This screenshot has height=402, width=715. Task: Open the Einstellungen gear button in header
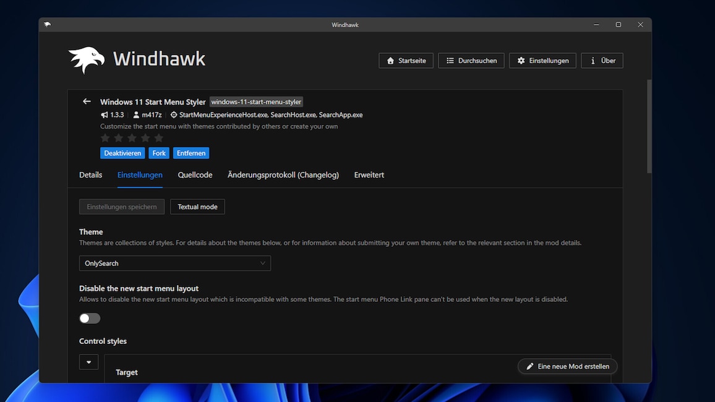click(542, 61)
